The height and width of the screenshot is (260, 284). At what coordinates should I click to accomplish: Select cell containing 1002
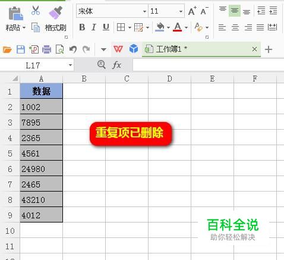pyautogui.click(x=41, y=107)
